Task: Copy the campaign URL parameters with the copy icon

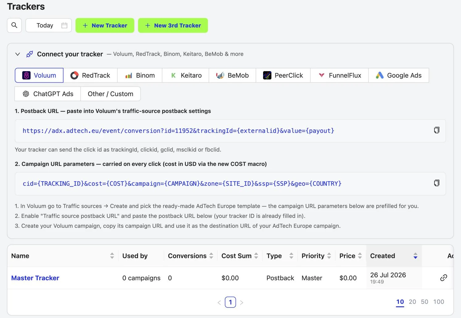Action: (x=437, y=183)
